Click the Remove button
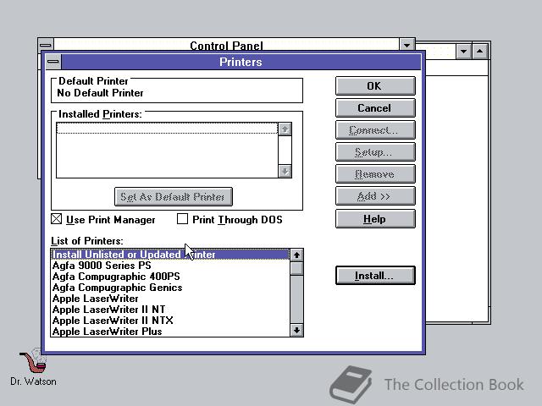The image size is (542, 406). [375, 174]
